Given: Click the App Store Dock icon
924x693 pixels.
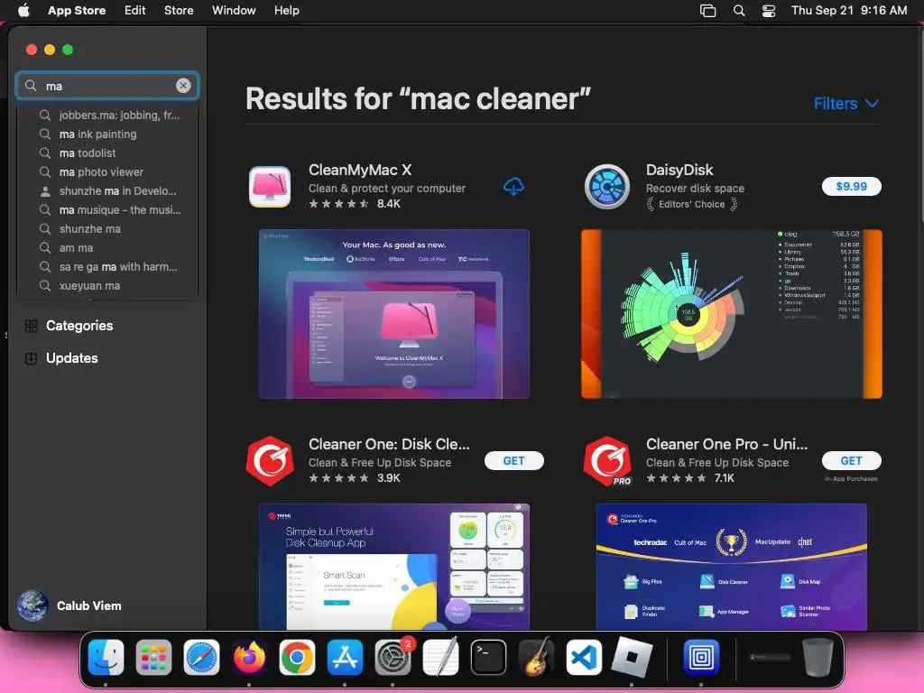Looking at the screenshot, I should click(345, 657).
